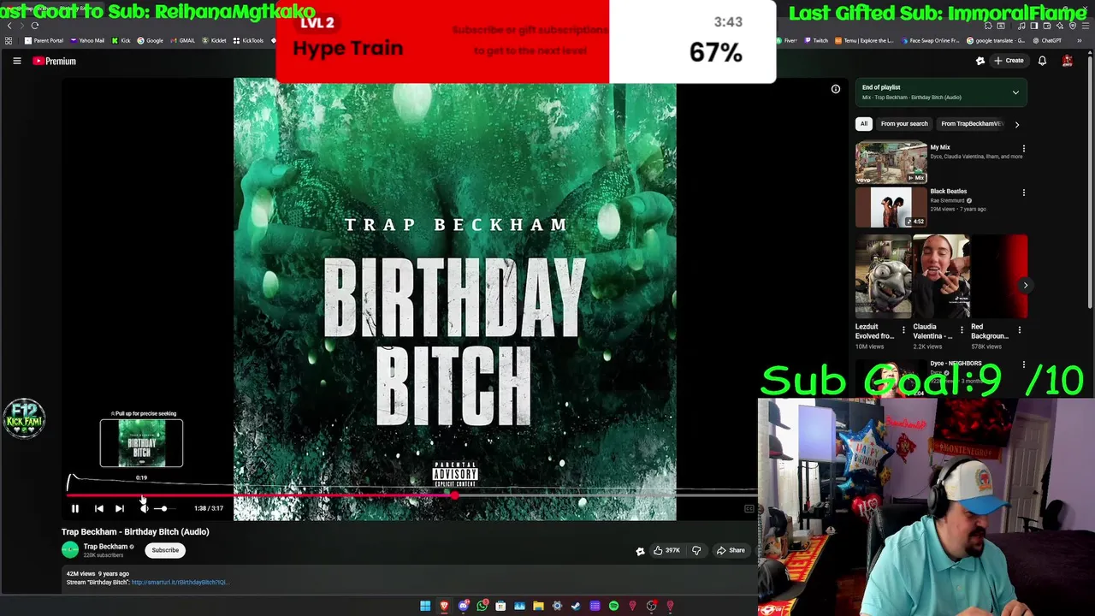This screenshot has width=1095, height=616.
Task: Open options for Dyce - NEIGHBORS
Action: tap(1023, 365)
